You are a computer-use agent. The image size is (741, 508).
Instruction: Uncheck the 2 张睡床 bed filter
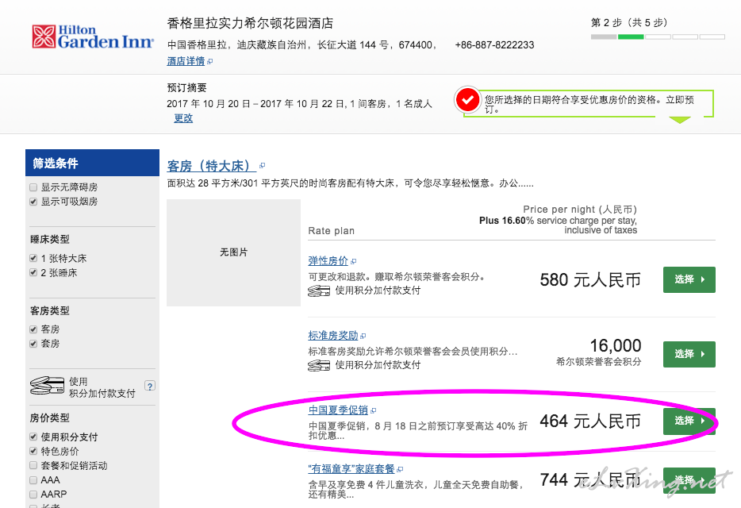pos(33,272)
